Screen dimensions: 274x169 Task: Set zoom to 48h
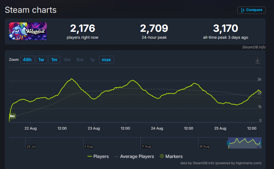click(x=27, y=60)
